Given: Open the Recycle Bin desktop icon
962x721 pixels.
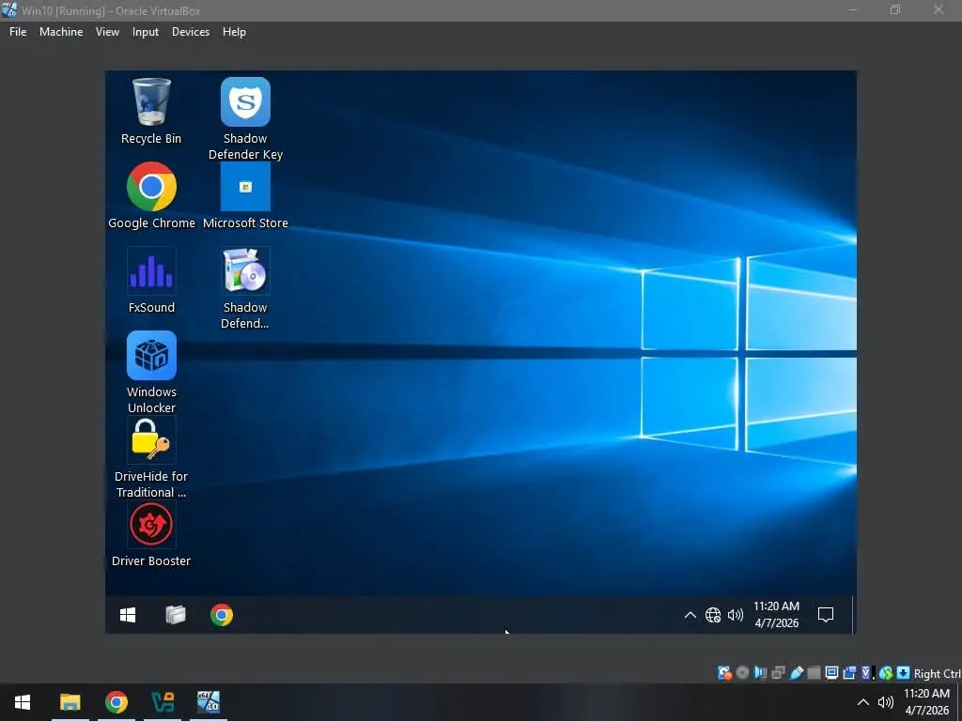Looking at the screenshot, I should coord(151,111).
